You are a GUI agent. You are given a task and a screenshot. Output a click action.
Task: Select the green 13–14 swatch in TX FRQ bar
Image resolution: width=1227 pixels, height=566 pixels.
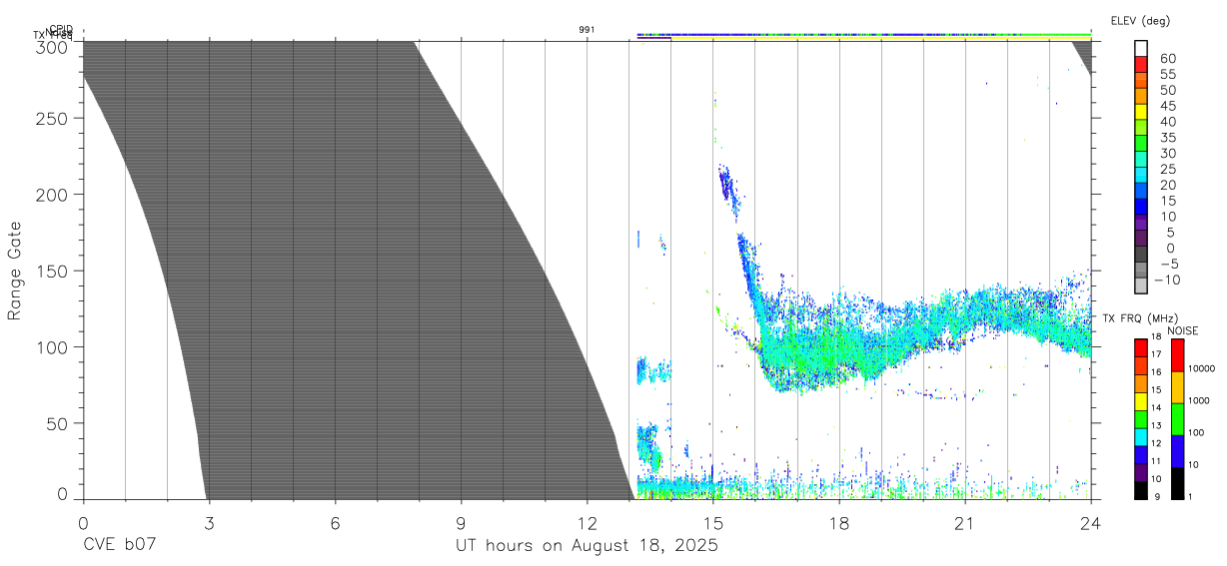[x=1140, y=418]
